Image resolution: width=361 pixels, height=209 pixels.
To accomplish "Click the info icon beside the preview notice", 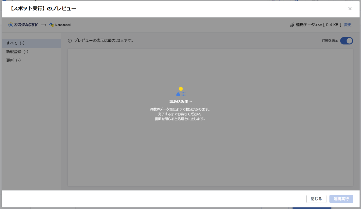I will click(x=70, y=41).
